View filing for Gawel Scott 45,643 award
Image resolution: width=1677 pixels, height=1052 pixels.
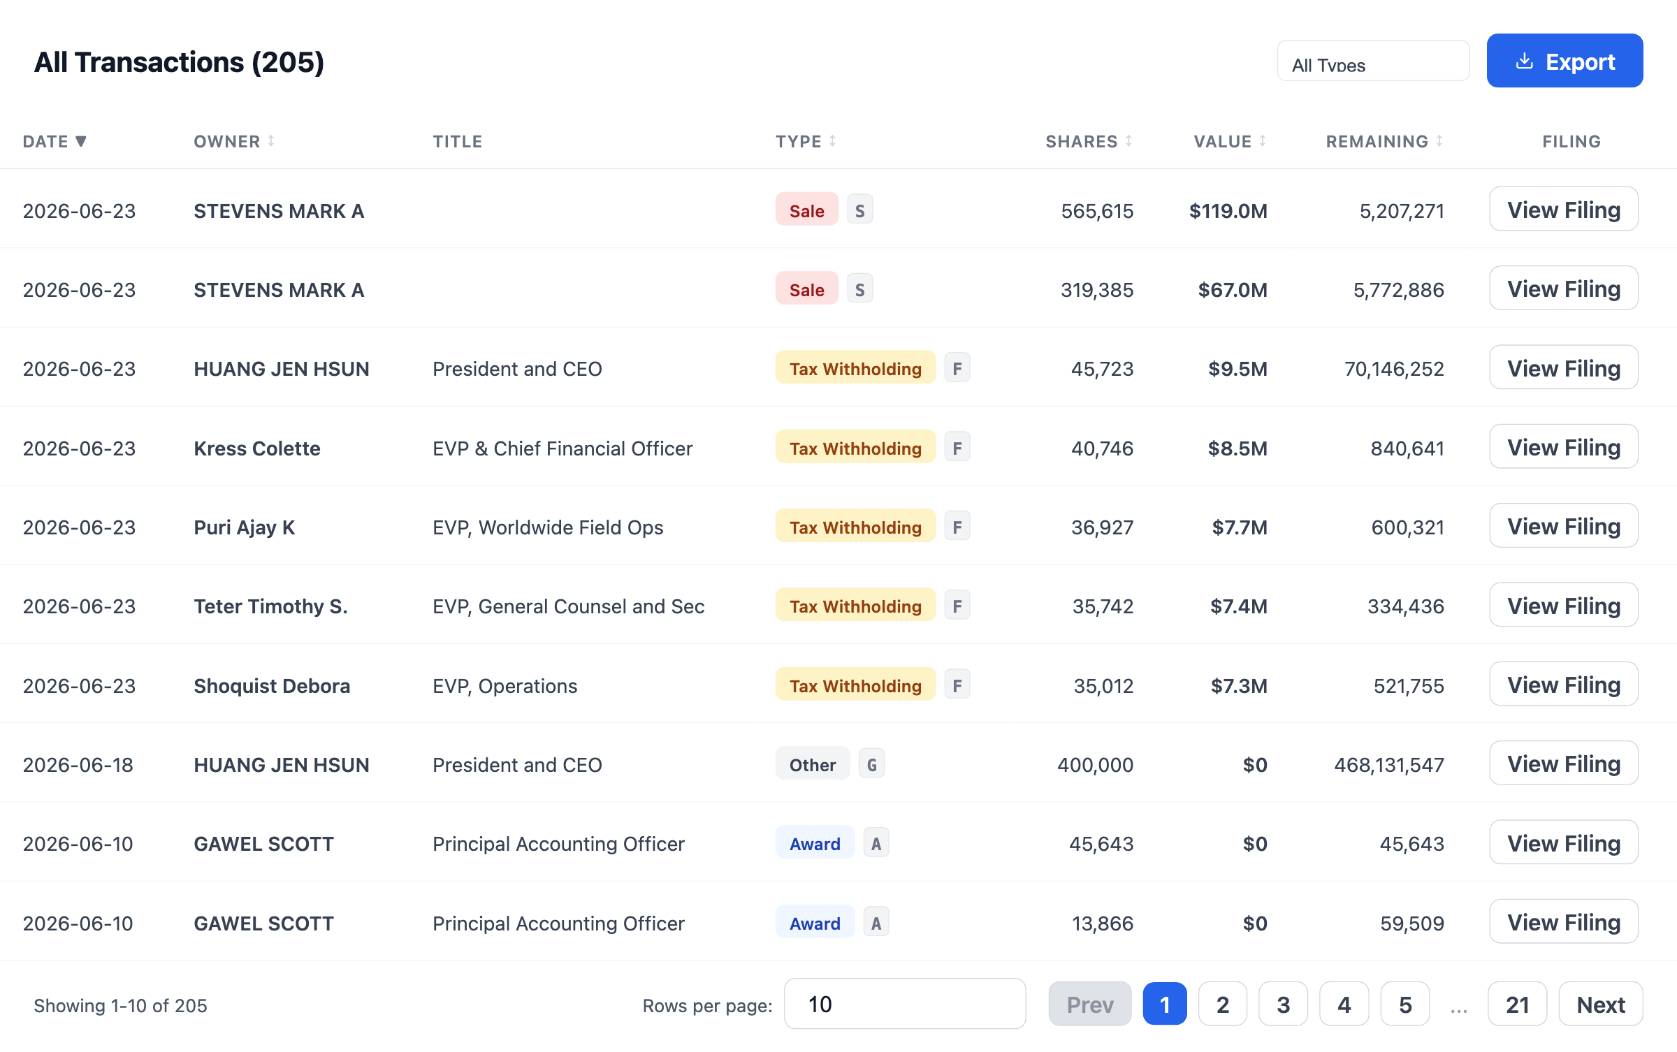[x=1564, y=843]
